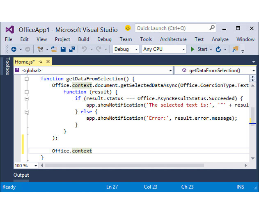Collapse the getDataFromSelection function outline
Screen dimensions: 259x214
coord(27,79)
